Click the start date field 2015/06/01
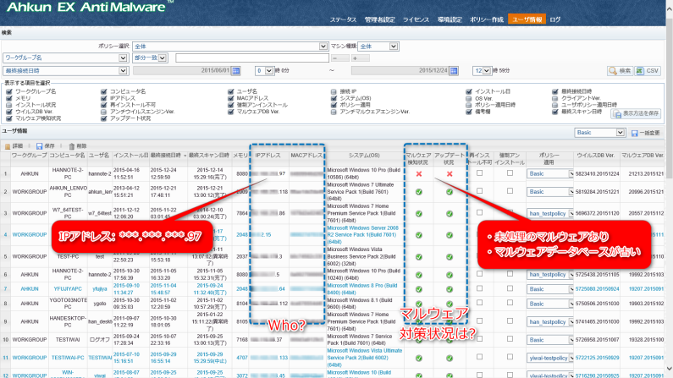 182,71
